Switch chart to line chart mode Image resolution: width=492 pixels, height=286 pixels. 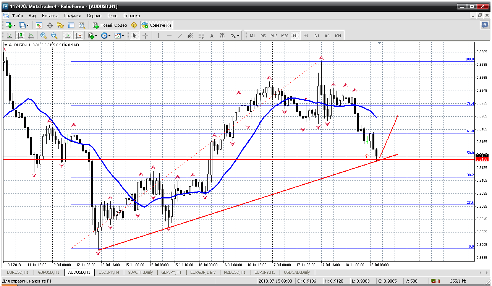pos(31,36)
